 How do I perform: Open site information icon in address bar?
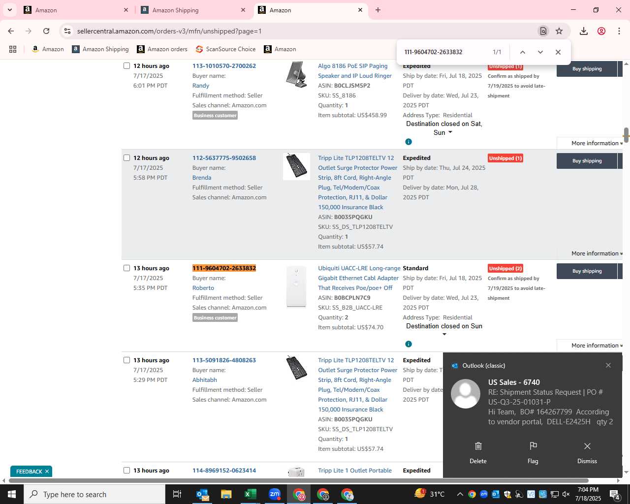[x=67, y=31]
